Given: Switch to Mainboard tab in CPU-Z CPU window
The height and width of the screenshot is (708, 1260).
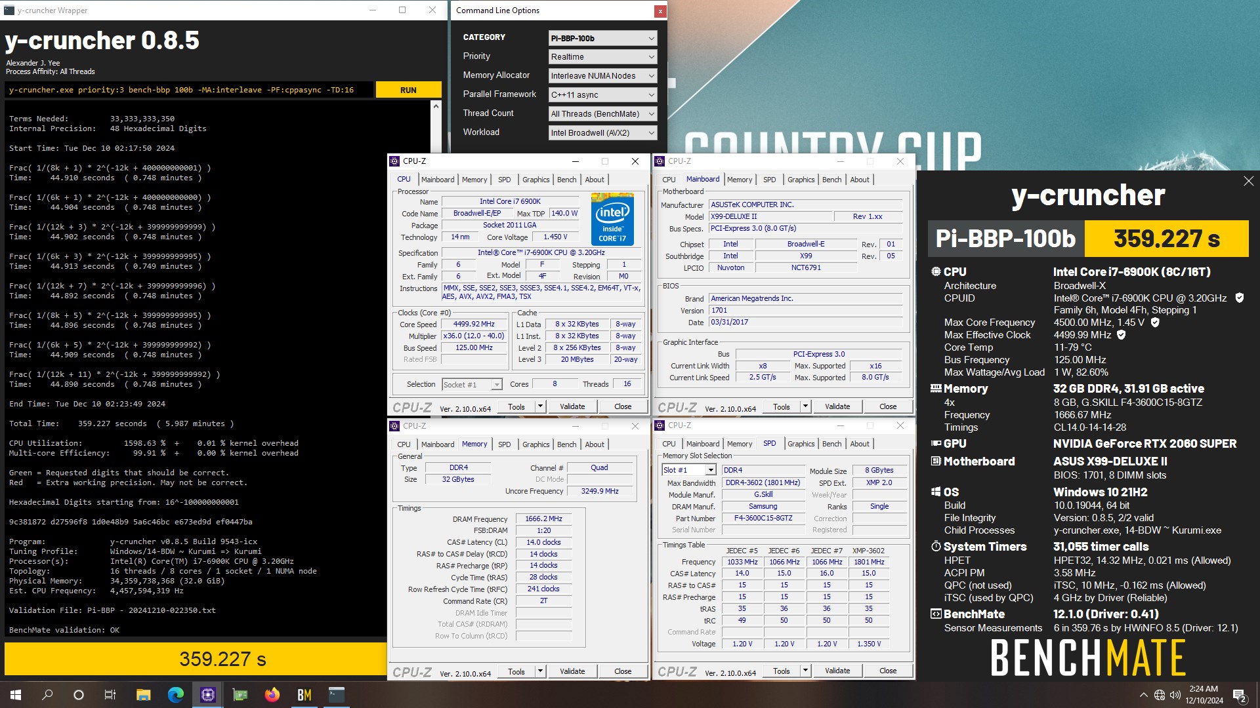Looking at the screenshot, I should click(x=438, y=180).
